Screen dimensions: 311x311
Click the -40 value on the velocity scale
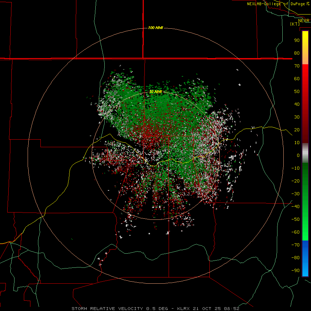[x=295, y=207]
